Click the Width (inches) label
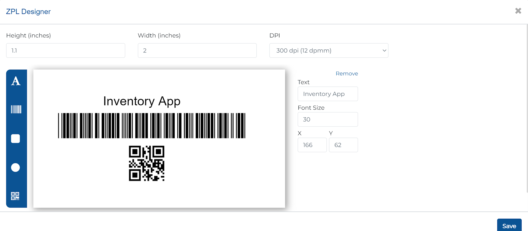The width and height of the screenshot is (528, 231). coord(159,35)
